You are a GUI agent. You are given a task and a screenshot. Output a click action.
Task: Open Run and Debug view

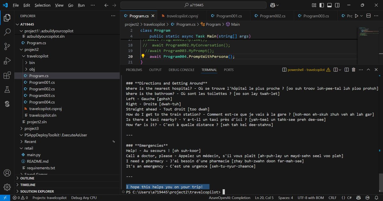click(x=7, y=61)
